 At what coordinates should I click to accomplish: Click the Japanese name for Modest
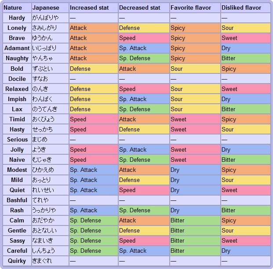50,170
